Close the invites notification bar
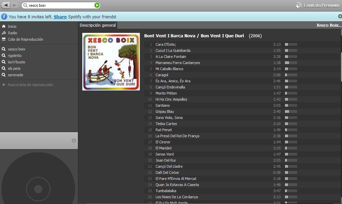Screen dimensions: 342x204 pos(340,16)
